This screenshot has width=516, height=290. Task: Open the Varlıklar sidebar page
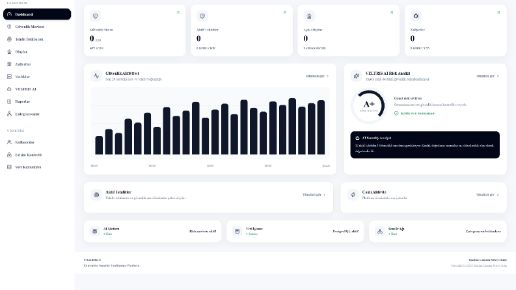37,77
